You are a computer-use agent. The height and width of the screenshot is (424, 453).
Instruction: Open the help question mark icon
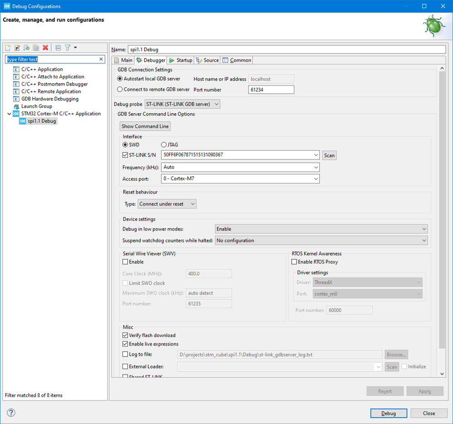coord(11,413)
